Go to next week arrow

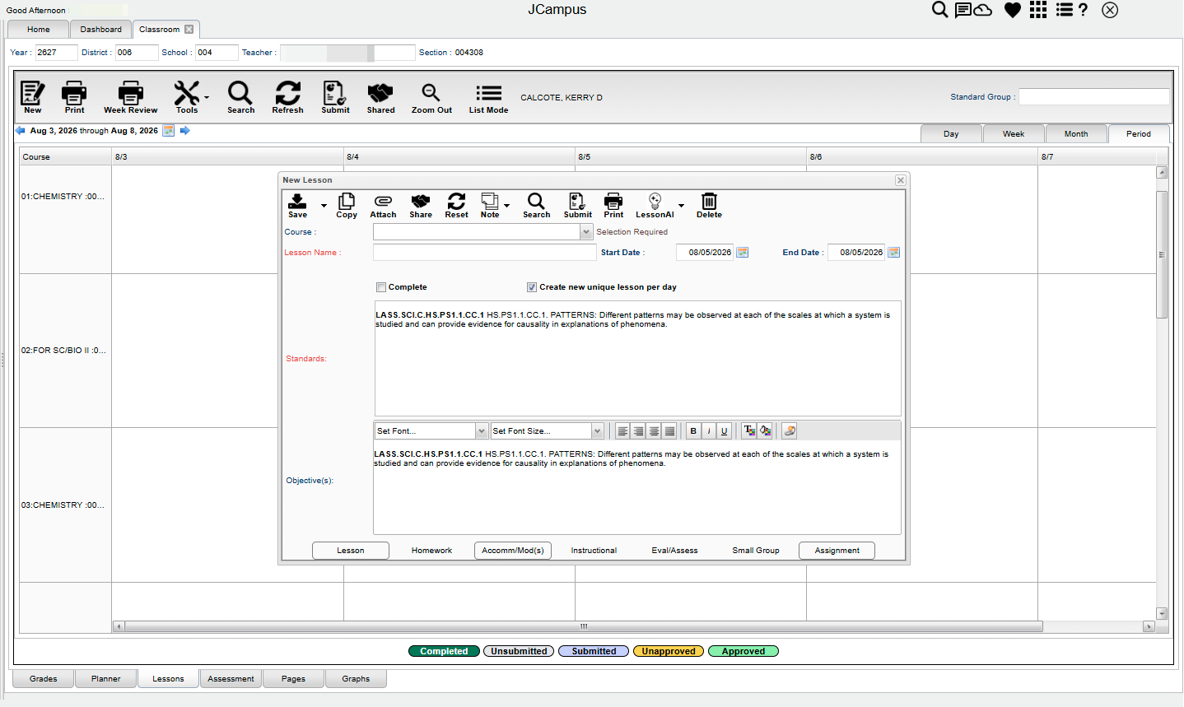tap(185, 131)
